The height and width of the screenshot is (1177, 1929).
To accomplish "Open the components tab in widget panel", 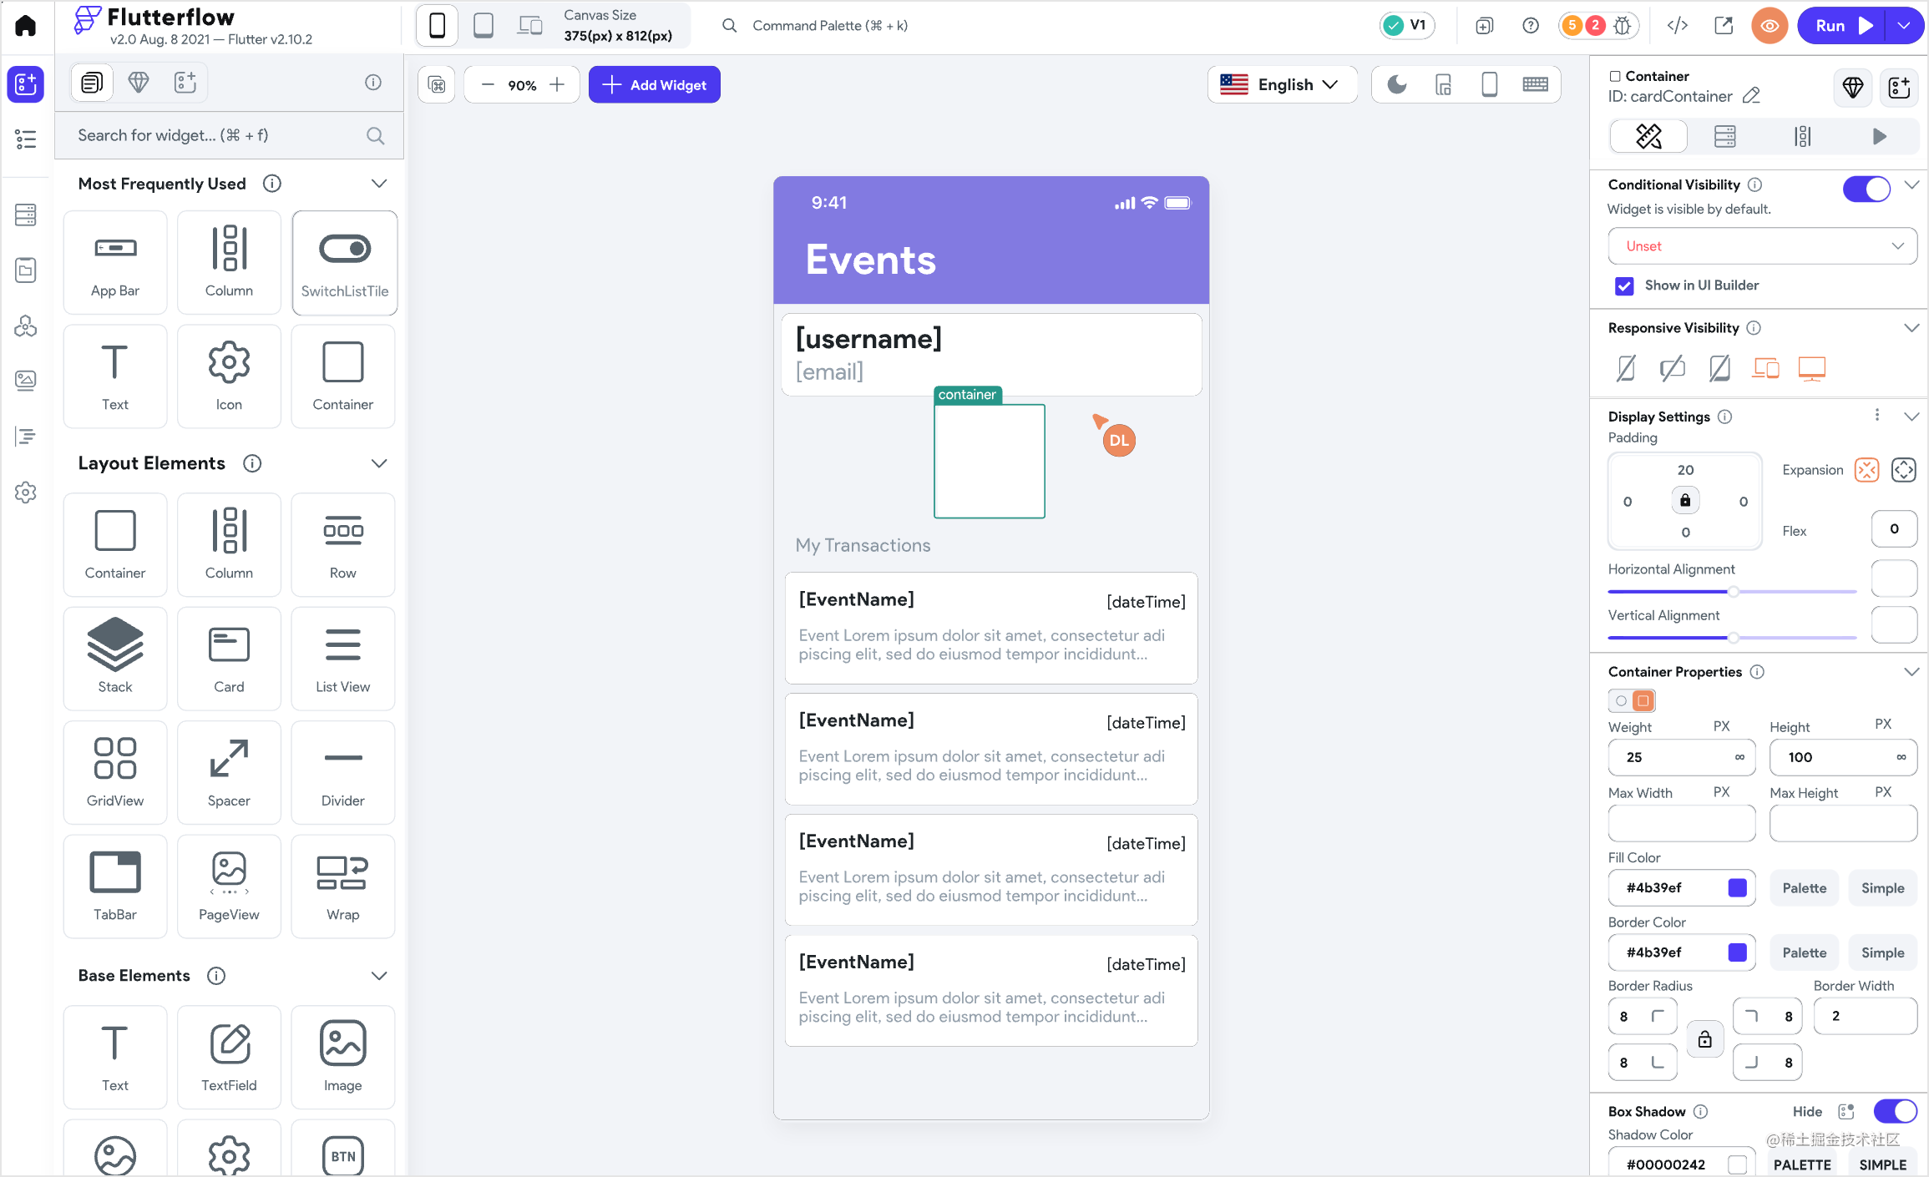I will pyautogui.click(x=185, y=82).
